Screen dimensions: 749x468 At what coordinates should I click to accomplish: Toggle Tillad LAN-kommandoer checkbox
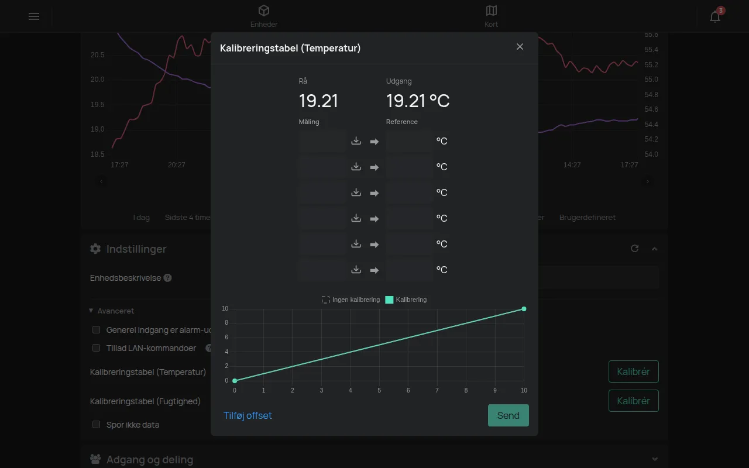[97, 347]
